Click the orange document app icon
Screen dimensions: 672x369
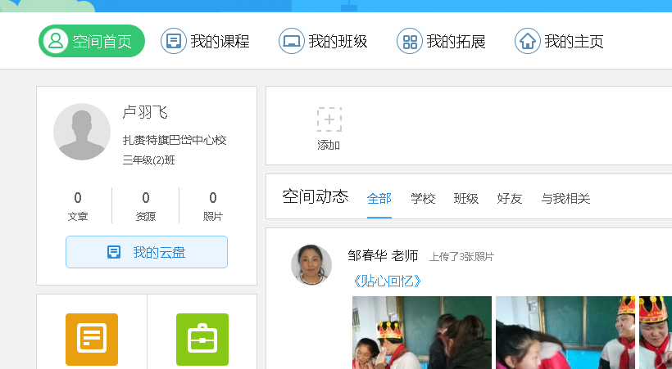point(92,340)
